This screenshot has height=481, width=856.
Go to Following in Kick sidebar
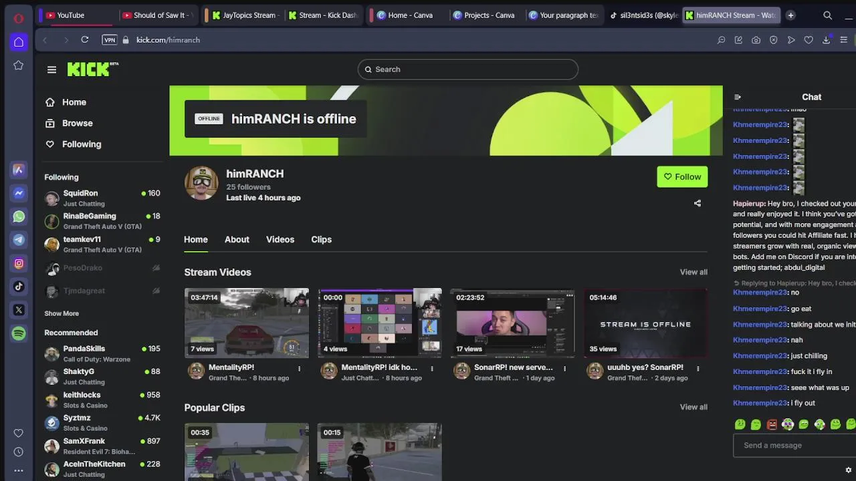[73, 144]
